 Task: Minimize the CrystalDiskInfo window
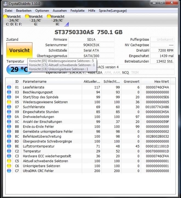tap(154, 3)
